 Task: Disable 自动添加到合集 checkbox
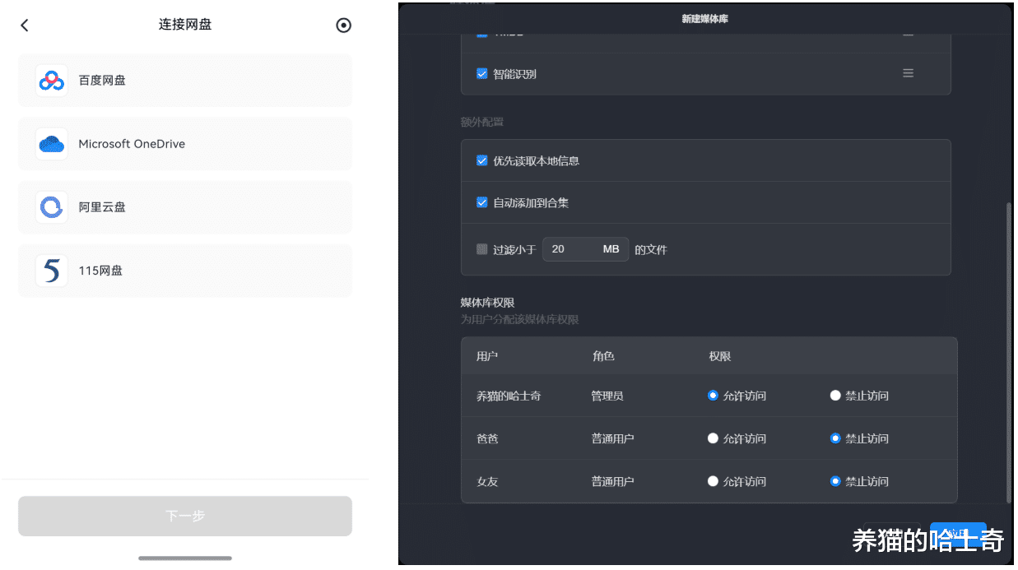tap(482, 202)
